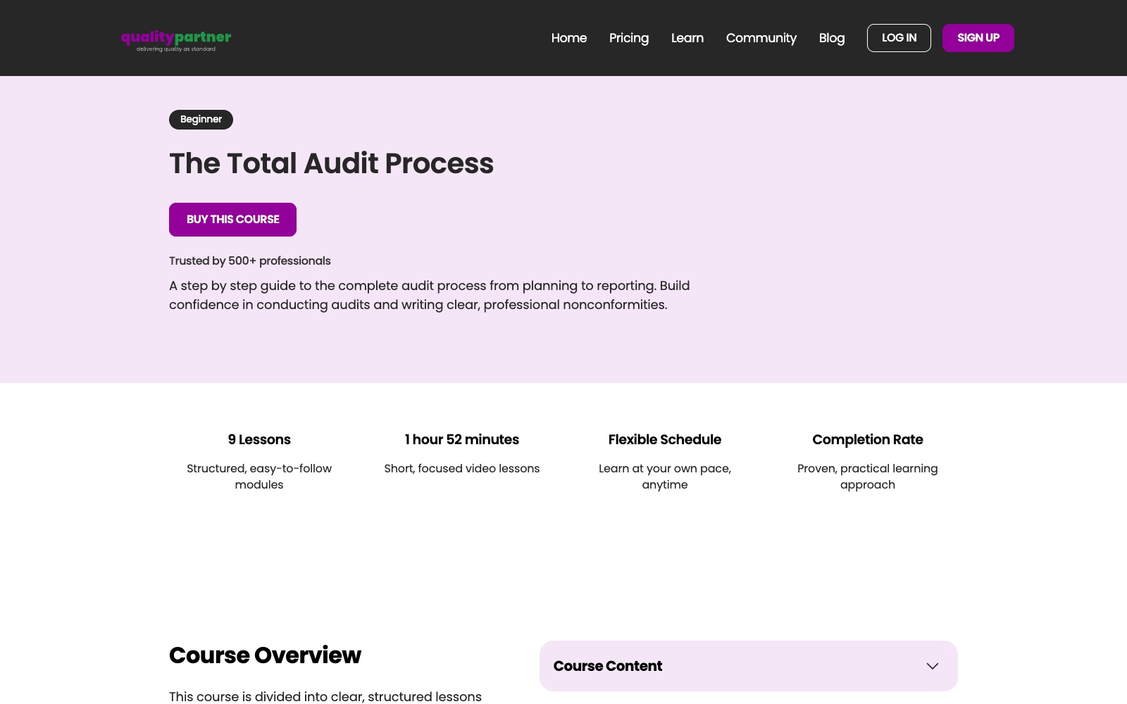Click the SIGN UP button
Viewport: 1127px width, 704px height.
(x=978, y=38)
